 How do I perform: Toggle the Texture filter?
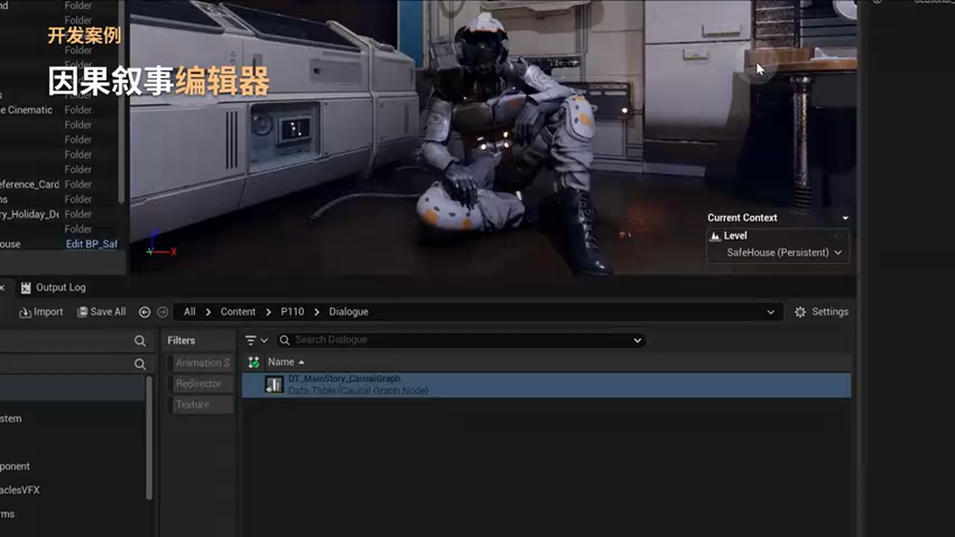[x=192, y=404]
